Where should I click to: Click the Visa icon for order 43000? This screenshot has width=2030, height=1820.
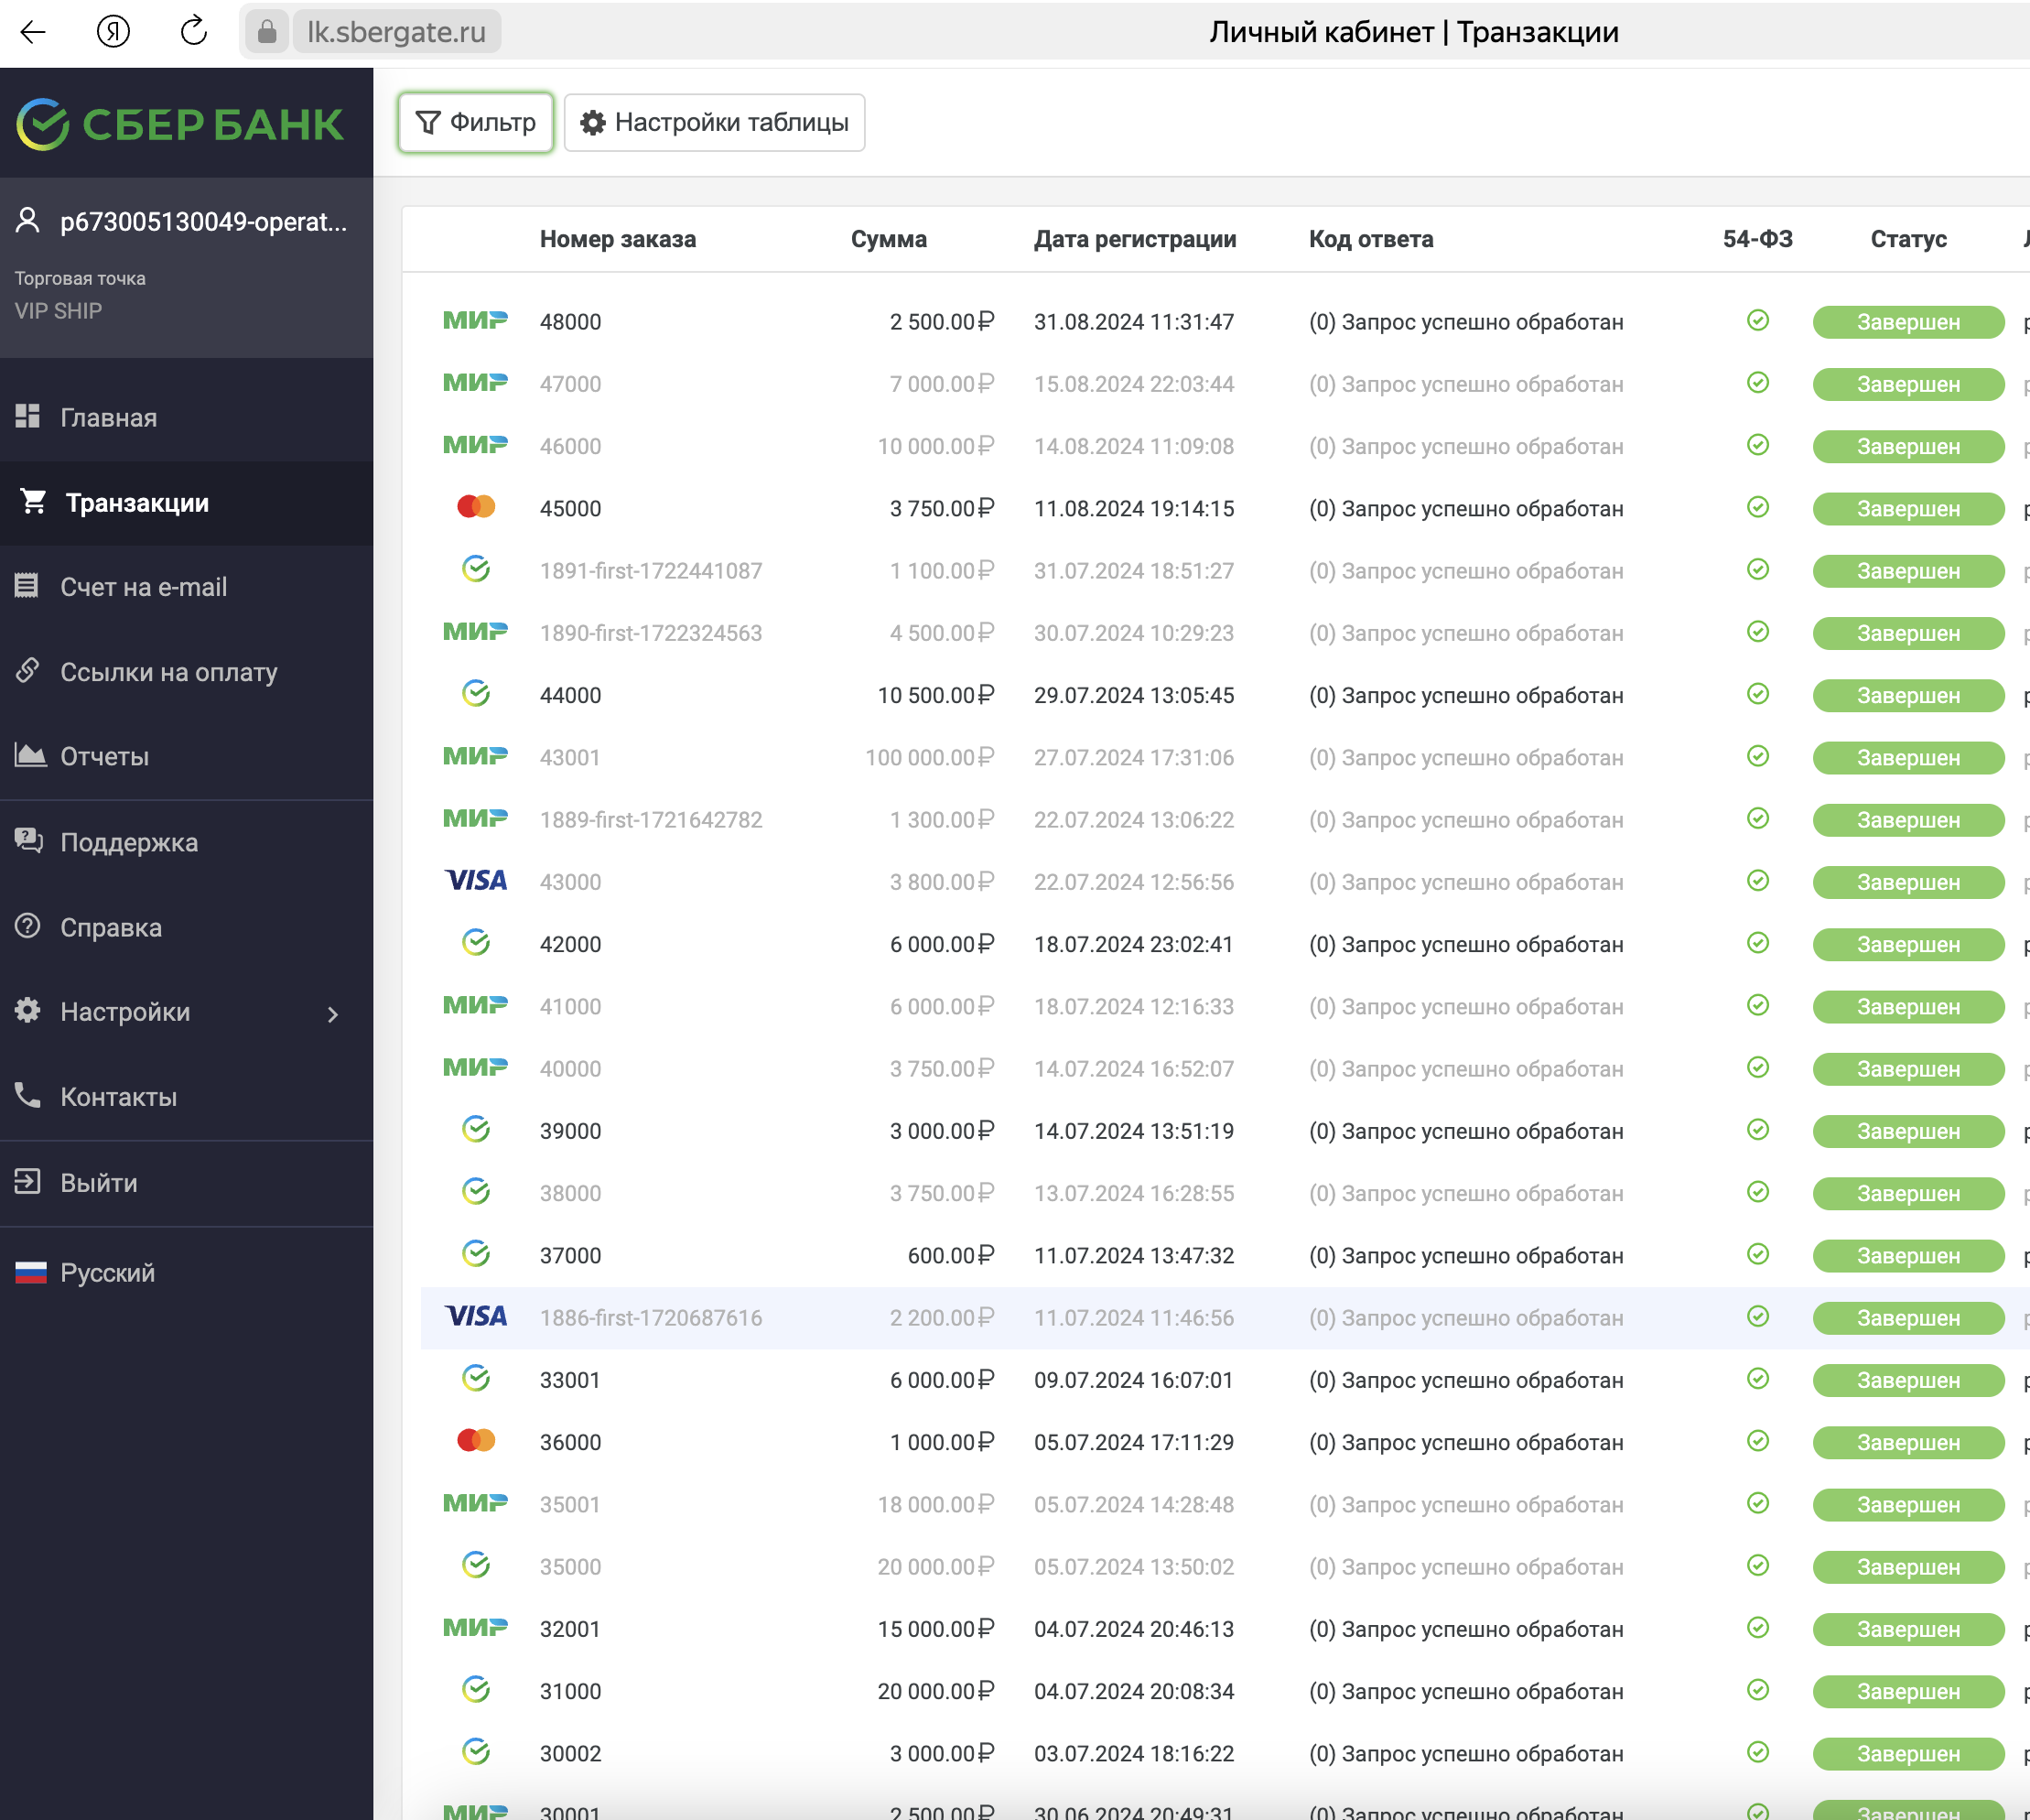(x=476, y=881)
